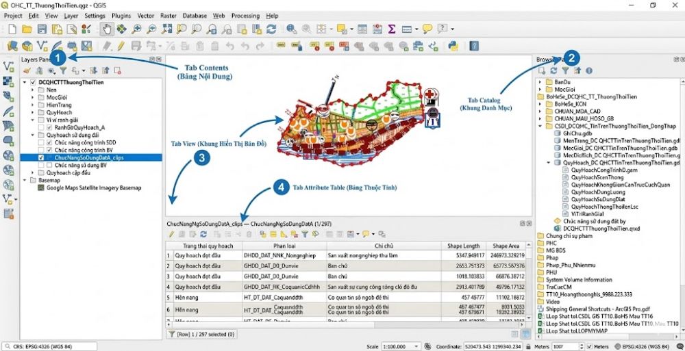Click the Chi chú column header
The width and height of the screenshot is (685, 351).
pos(384,246)
